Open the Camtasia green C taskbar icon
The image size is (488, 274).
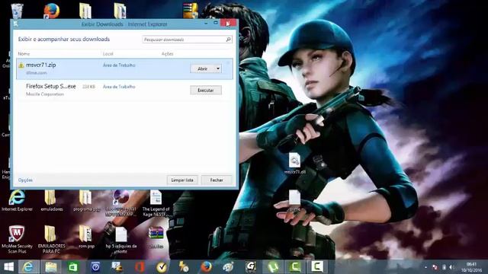(295, 267)
